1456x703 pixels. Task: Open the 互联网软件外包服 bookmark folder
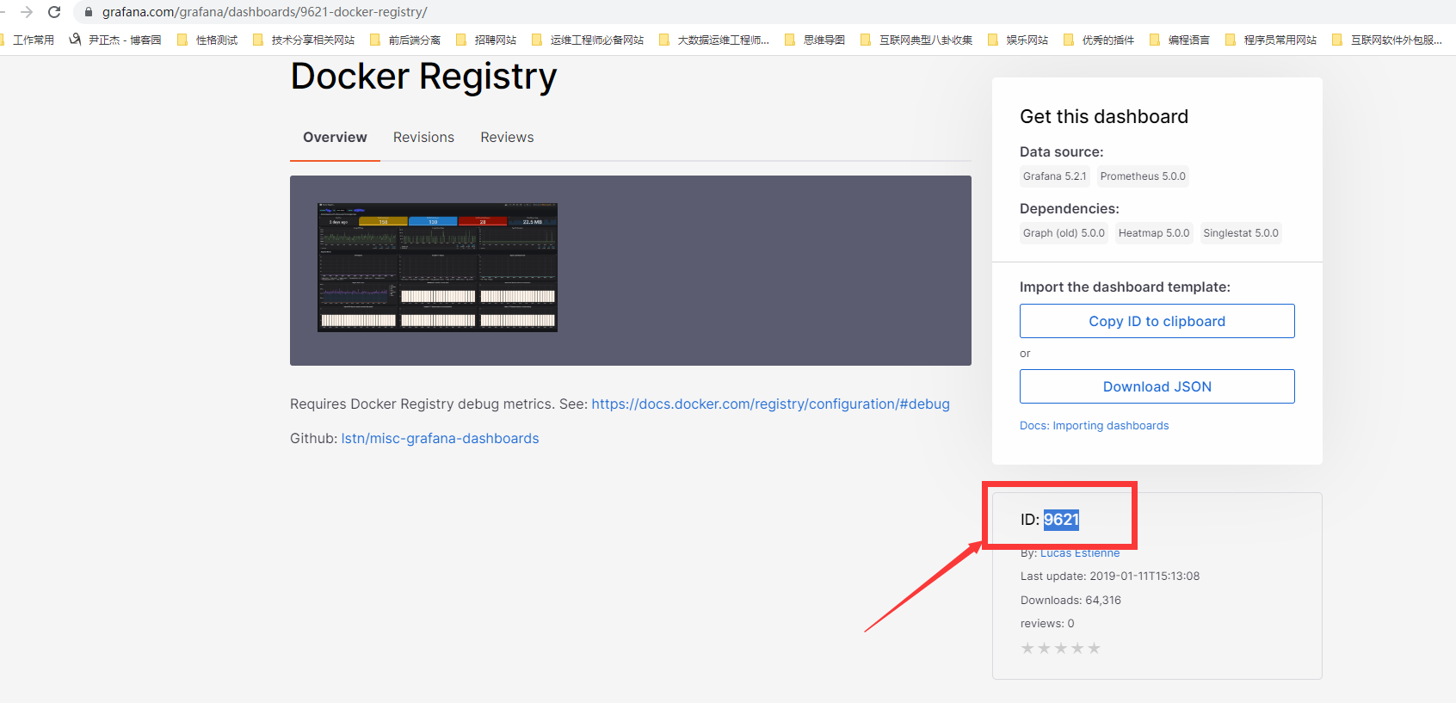tap(1387, 40)
